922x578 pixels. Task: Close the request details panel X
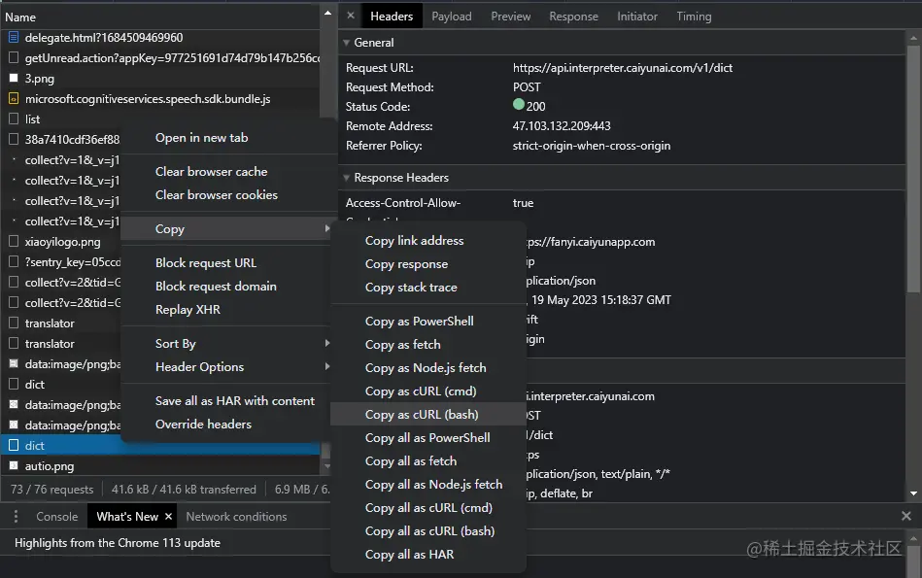351,16
